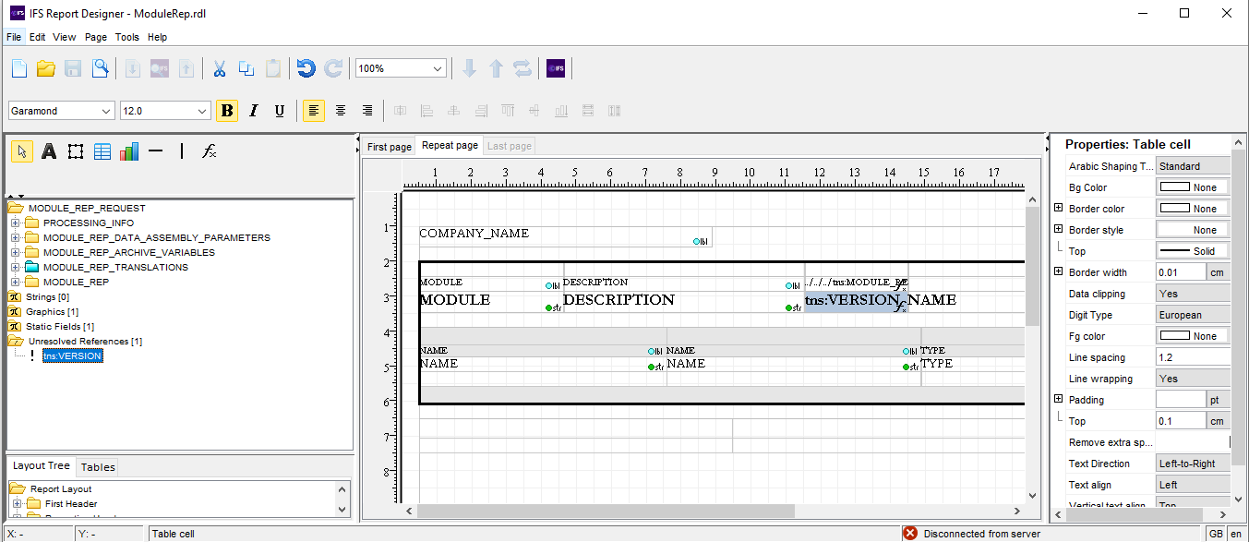Select the pointer selection tool
The width and height of the screenshot is (1249, 542).
point(21,151)
